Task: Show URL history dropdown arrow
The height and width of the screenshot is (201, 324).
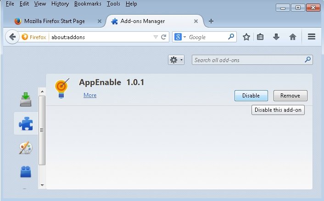Action: 156,37
